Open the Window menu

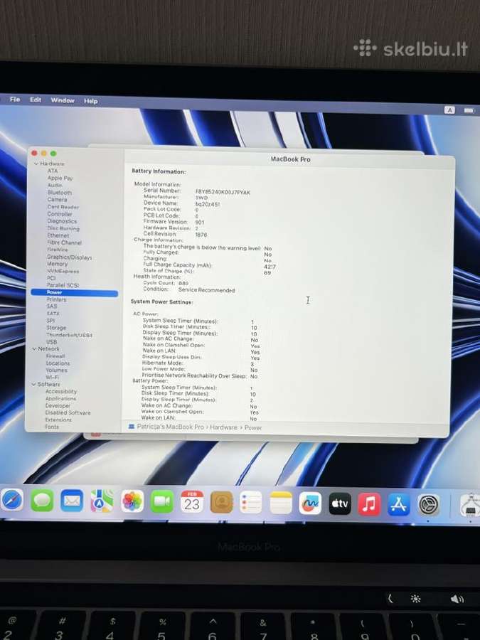(63, 100)
